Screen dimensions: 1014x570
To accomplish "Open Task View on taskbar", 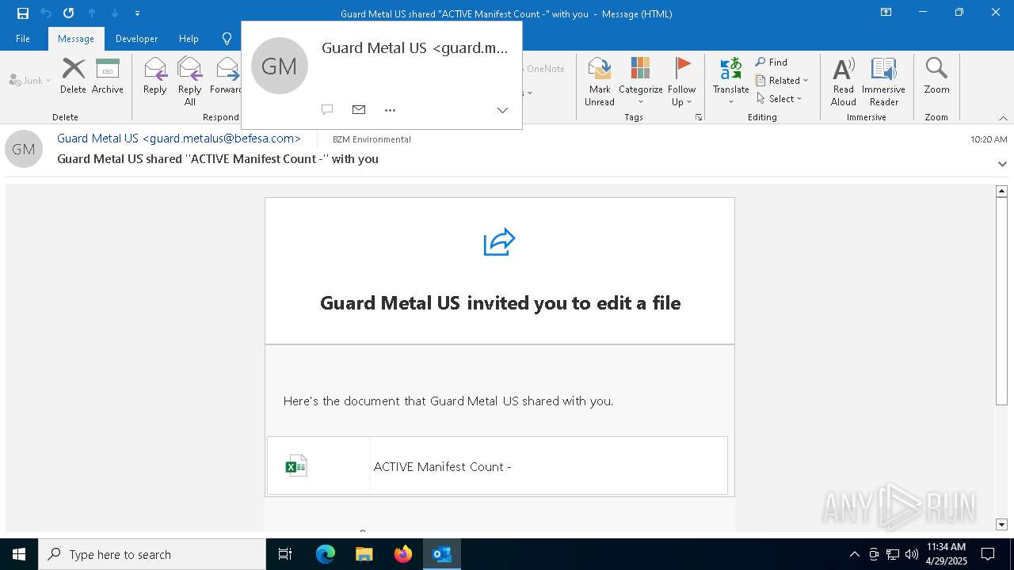I will pos(285,554).
